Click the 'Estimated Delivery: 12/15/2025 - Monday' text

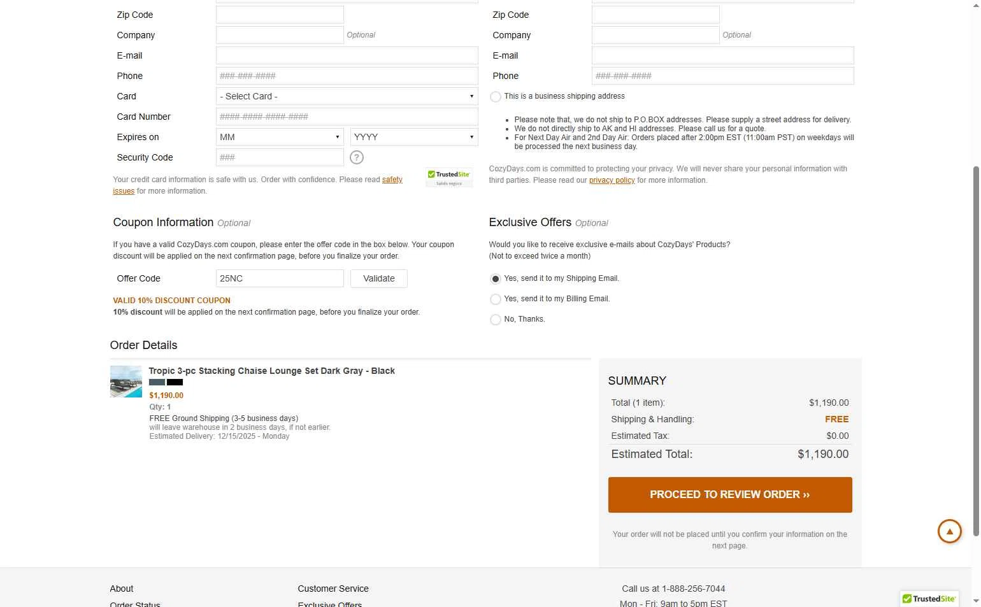(219, 436)
